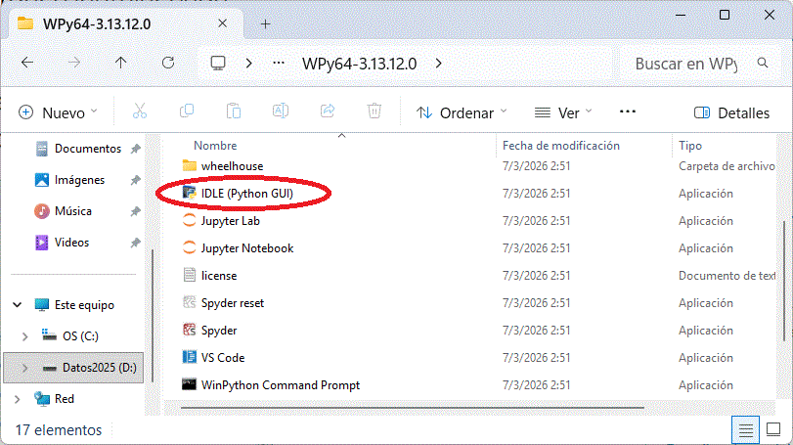Viewport: 793px width, 445px height.
Task: Select the license text document icon
Action: [x=189, y=275]
